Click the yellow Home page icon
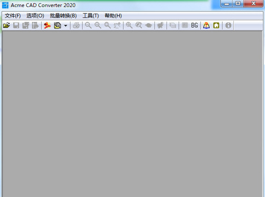Image resolution: width=265 pixels, height=197 pixels. pyautogui.click(x=216, y=25)
